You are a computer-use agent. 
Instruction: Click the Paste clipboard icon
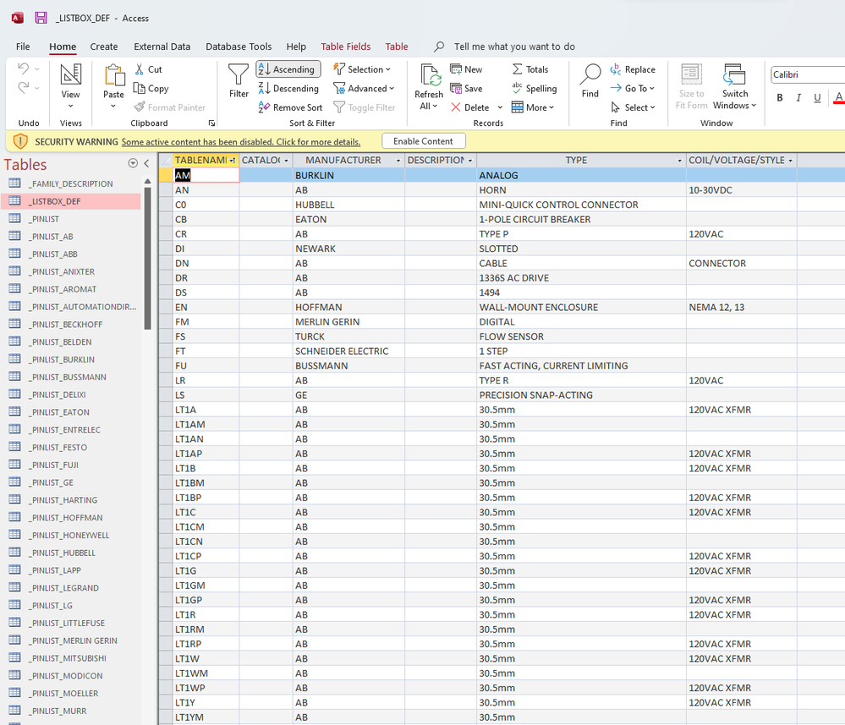(x=113, y=75)
